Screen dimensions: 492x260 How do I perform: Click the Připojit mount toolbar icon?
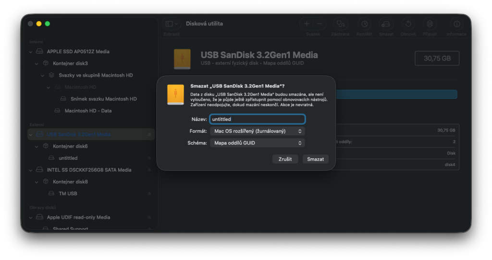[x=430, y=24]
